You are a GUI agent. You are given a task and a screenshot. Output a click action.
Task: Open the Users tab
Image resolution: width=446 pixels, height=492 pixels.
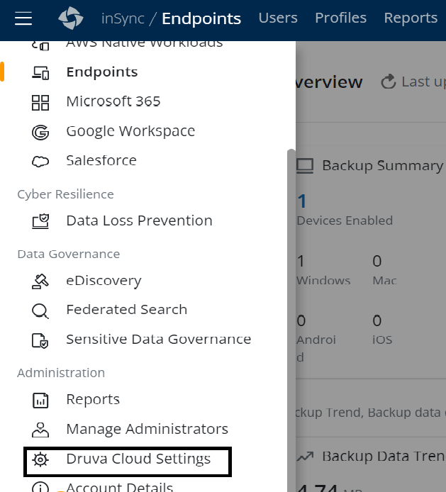pos(277,18)
